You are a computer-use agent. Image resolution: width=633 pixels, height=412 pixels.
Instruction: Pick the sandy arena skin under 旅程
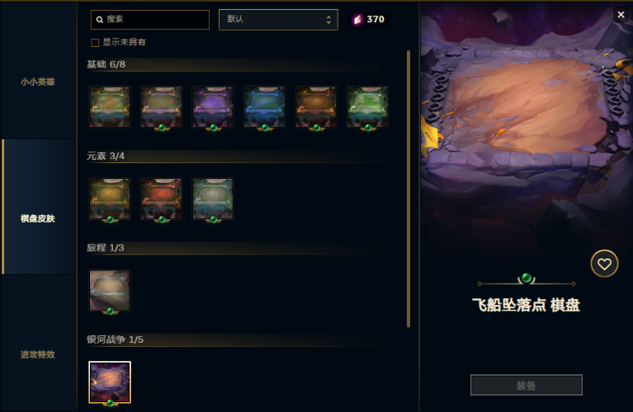click(x=110, y=291)
